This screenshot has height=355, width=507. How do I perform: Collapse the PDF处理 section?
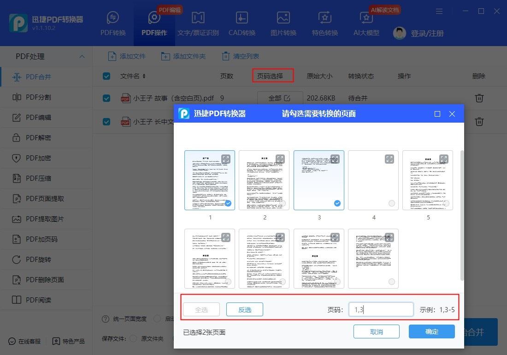tap(82, 57)
